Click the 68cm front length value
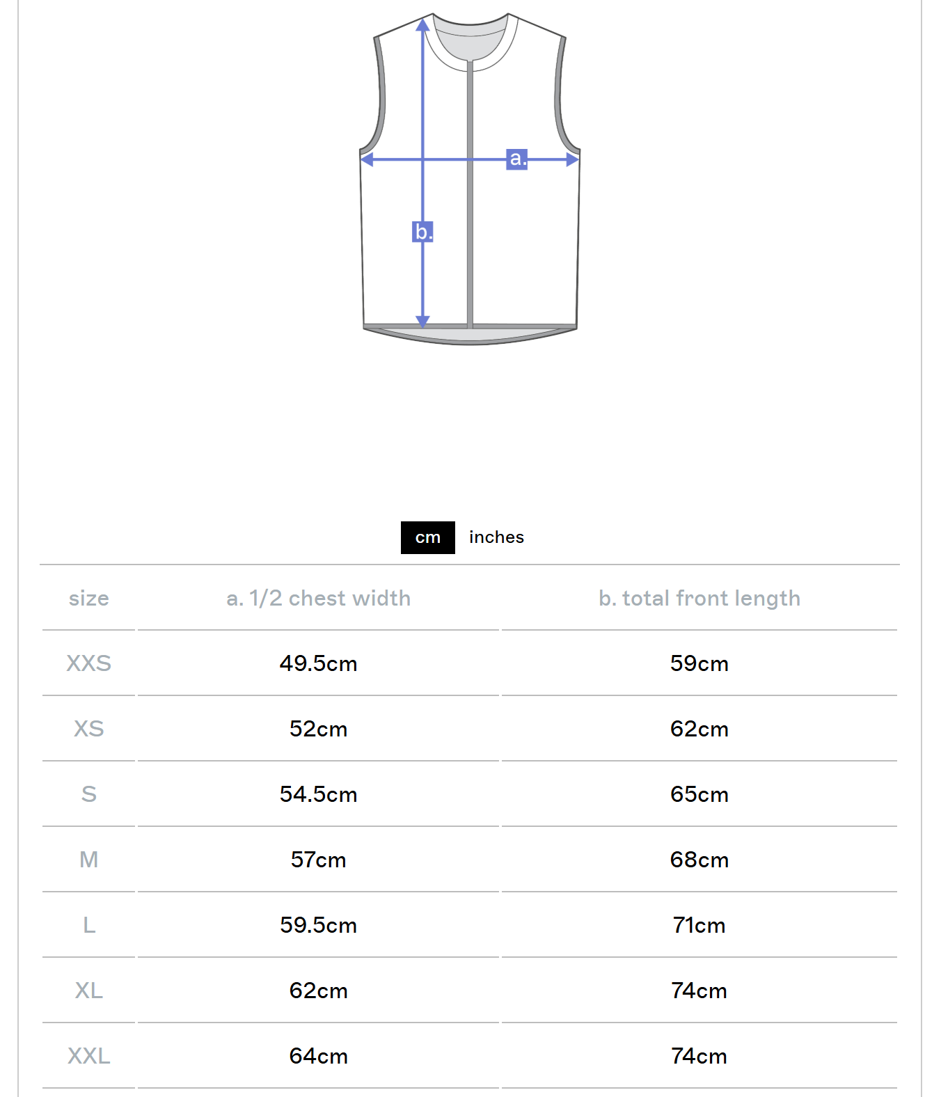The height and width of the screenshot is (1097, 941). click(x=699, y=860)
